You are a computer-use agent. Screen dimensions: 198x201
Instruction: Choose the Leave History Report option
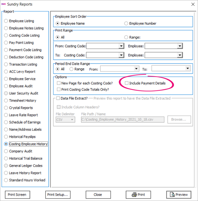point(6,173)
